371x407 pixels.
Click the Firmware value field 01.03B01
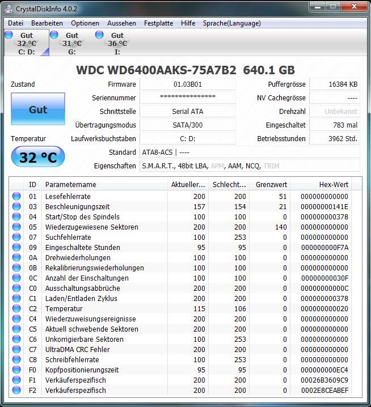tap(188, 84)
